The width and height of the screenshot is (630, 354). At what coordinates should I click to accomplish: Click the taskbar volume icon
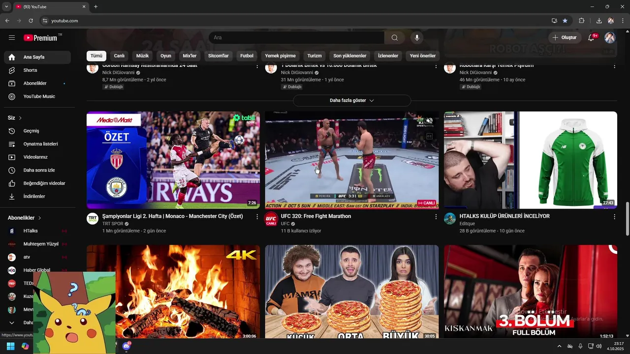598,346
